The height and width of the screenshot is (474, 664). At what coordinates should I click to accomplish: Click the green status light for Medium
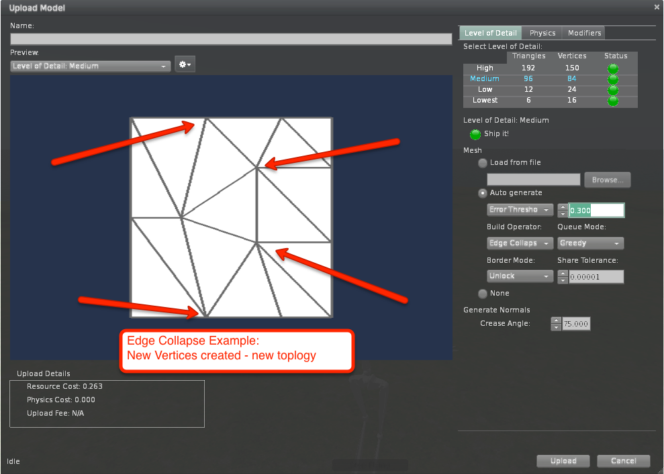pyautogui.click(x=612, y=79)
